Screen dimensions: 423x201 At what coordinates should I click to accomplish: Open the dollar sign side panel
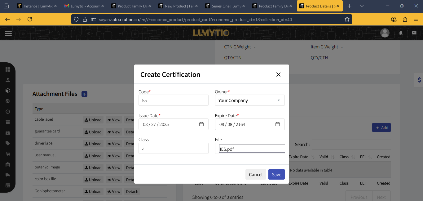(419, 80)
